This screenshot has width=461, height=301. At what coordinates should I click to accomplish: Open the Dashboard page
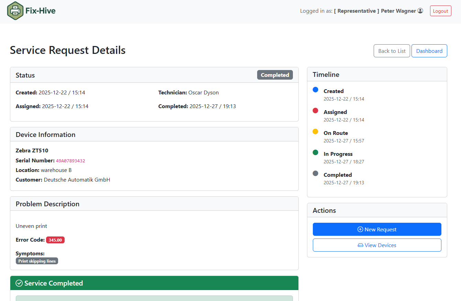429,51
